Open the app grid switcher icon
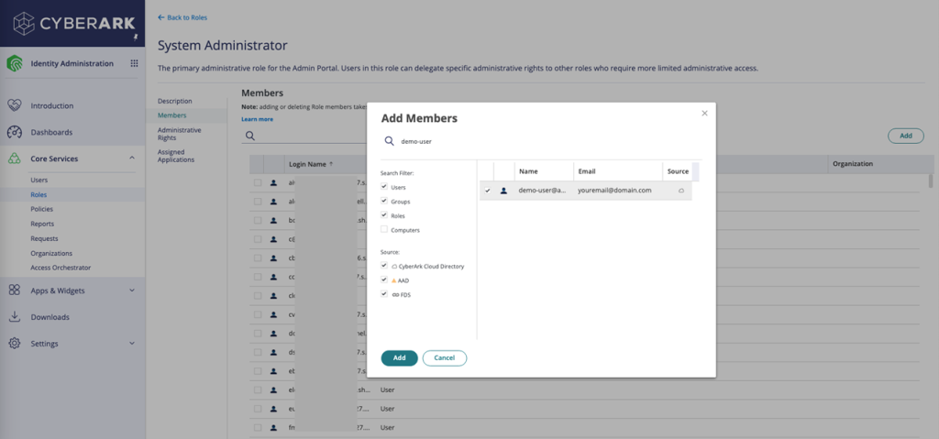939x439 pixels. [134, 63]
